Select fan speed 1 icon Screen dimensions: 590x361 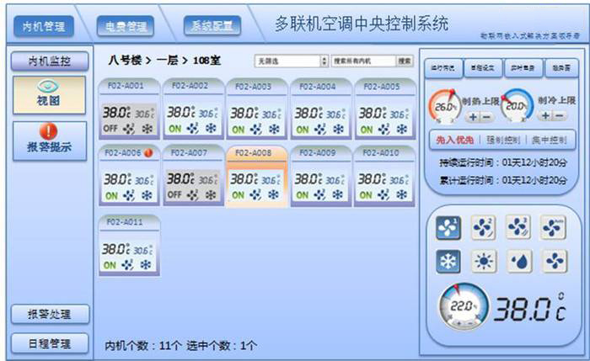(x=448, y=227)
